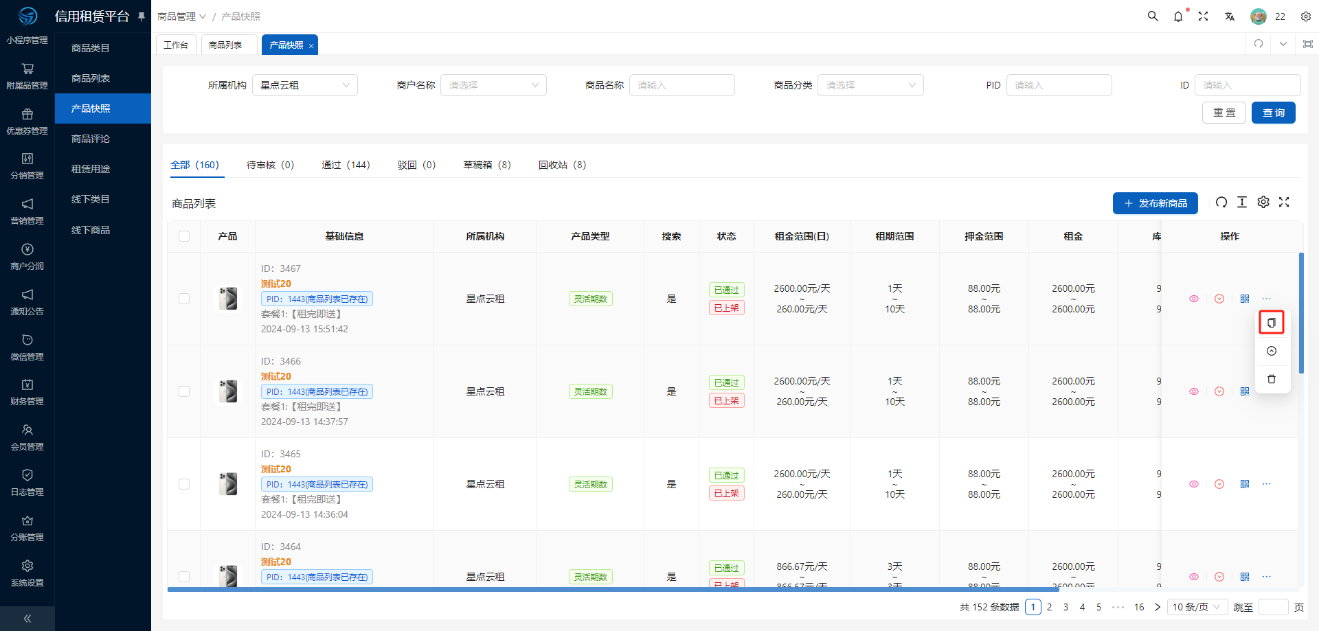
Task: Copy product via popup copy icon
Action: pyautogui.click(x=1272, y=323)
